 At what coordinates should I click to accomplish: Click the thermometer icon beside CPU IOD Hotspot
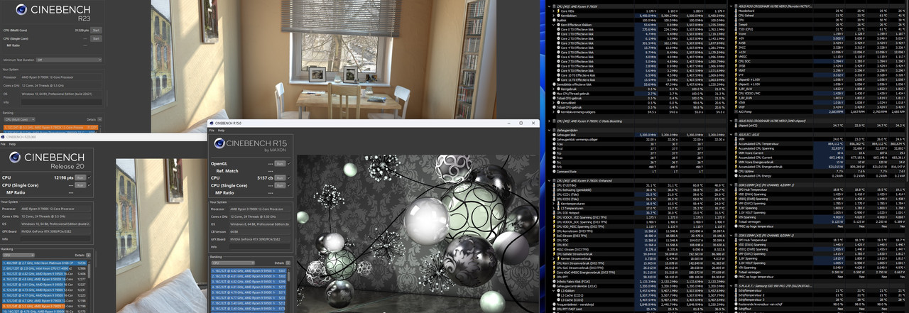[554, 213]
